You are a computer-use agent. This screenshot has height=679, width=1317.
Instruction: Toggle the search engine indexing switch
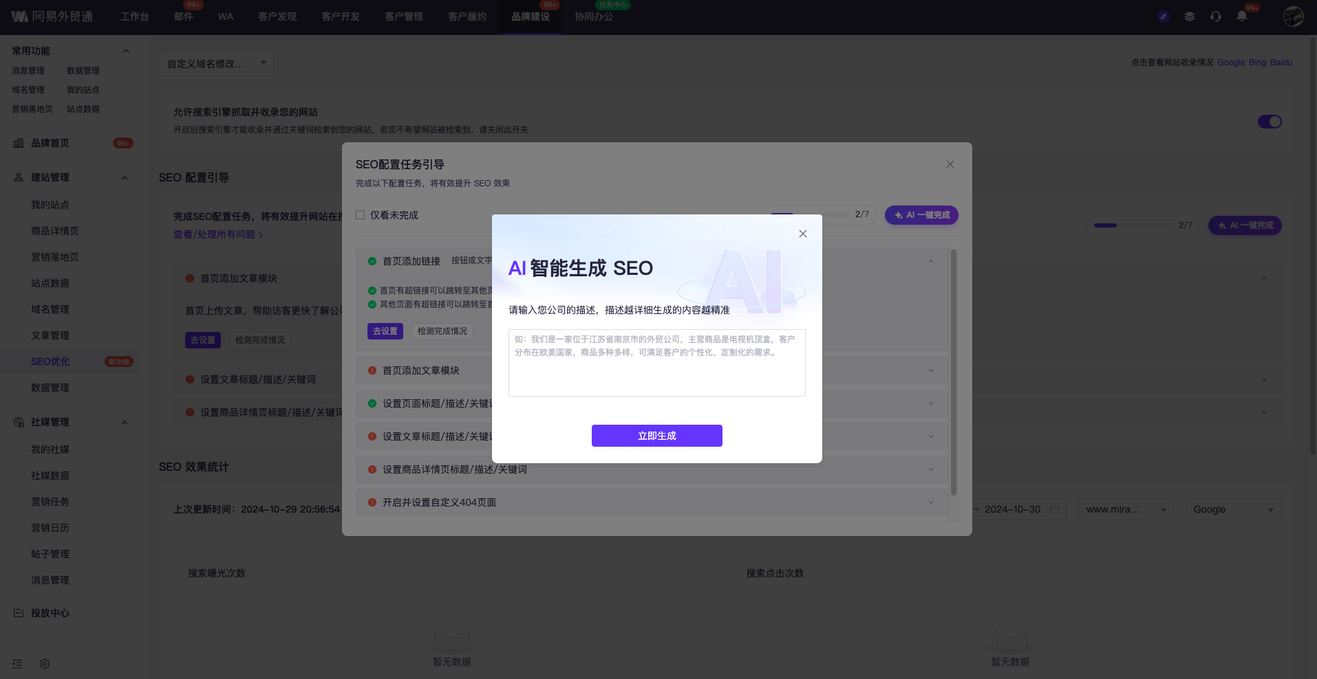tap(1269, 122)
